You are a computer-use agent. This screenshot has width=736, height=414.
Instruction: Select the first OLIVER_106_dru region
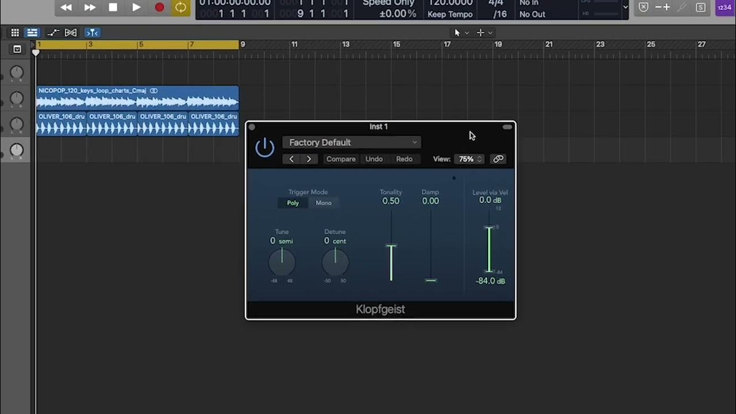pyautogui.click(x=61, y=123)
